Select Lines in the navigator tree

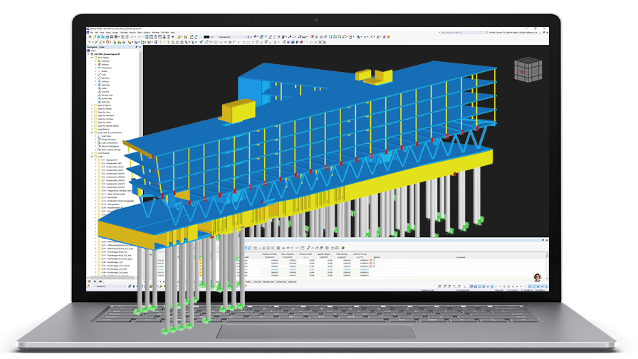(104, 75)
